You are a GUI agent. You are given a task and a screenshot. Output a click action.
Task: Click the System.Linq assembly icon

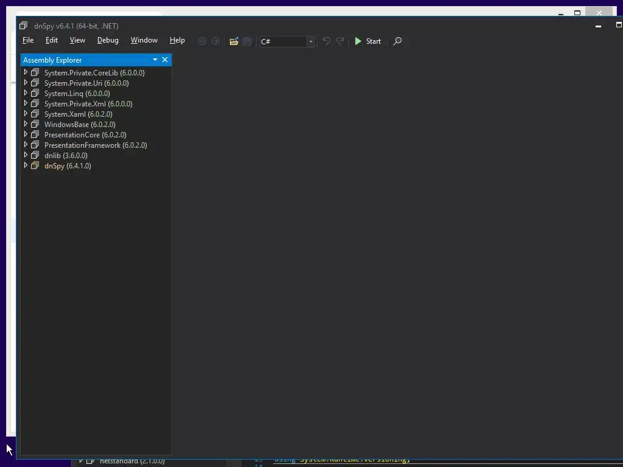[x=35, y=93]
